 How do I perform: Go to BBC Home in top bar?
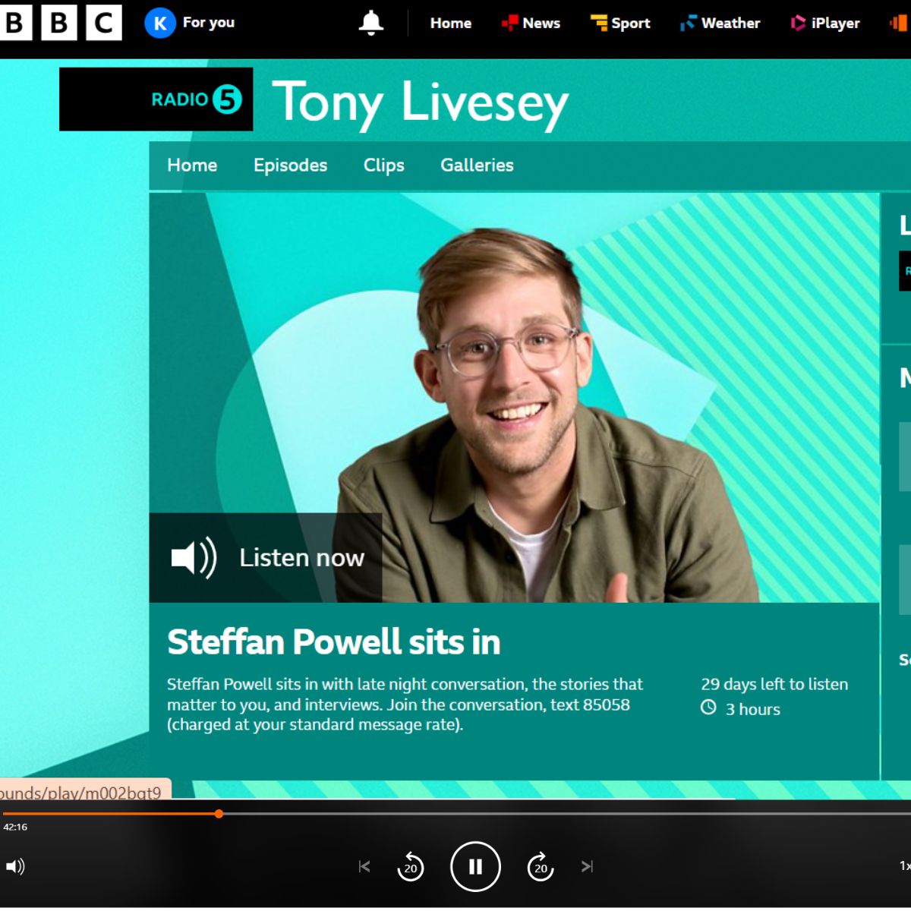pyautogui.click(x=451, y=24)
